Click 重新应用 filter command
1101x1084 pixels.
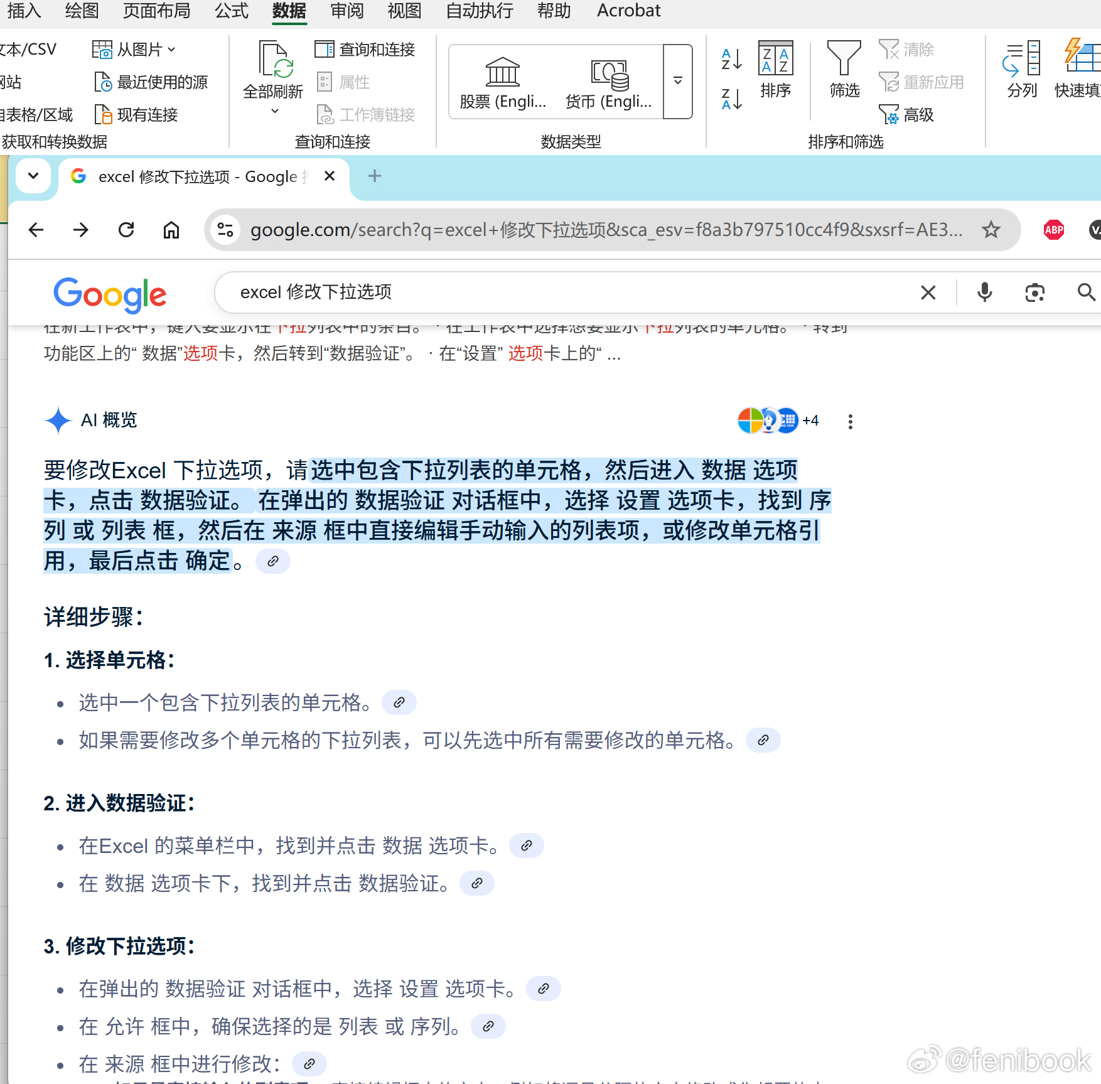(x=921, y=82)
